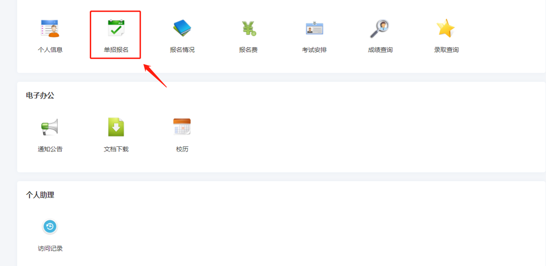The width and height of the screenshot is (546, 266).
Task: Click the 通知公告 text label
Action: 50,149
